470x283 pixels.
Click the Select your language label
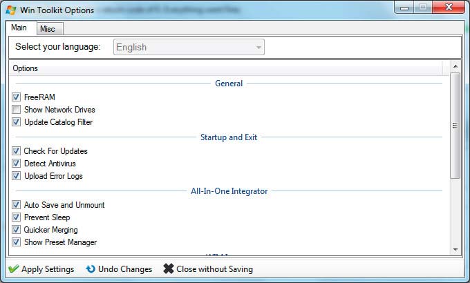[x=58, y=47]
